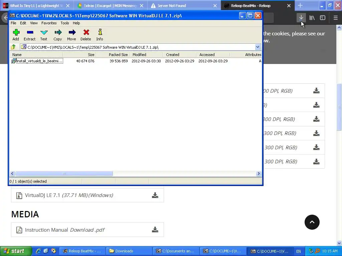Open the Edit menu in 7-Zip

point(23,23)
